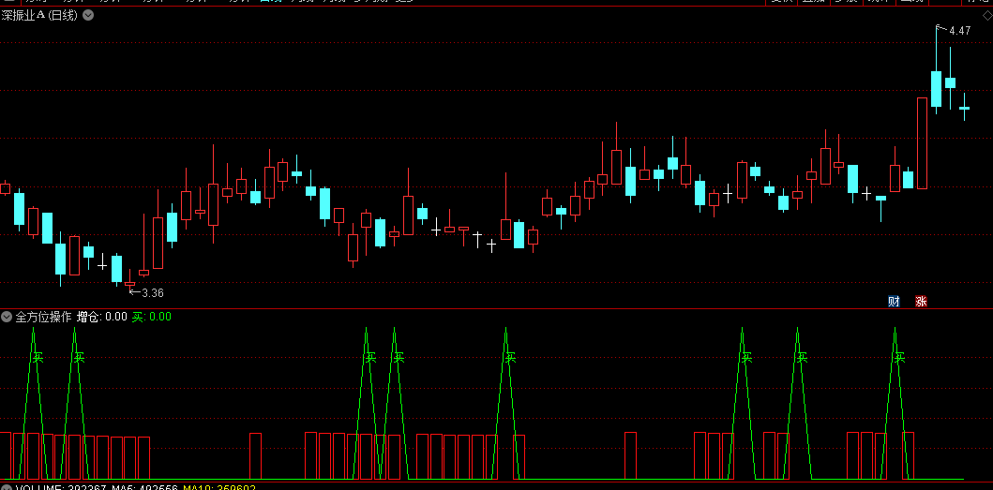Open the dropdown beside 深振业A (日线) title
This screenshot has height=490, width=993.
click(x=89, y=15)
